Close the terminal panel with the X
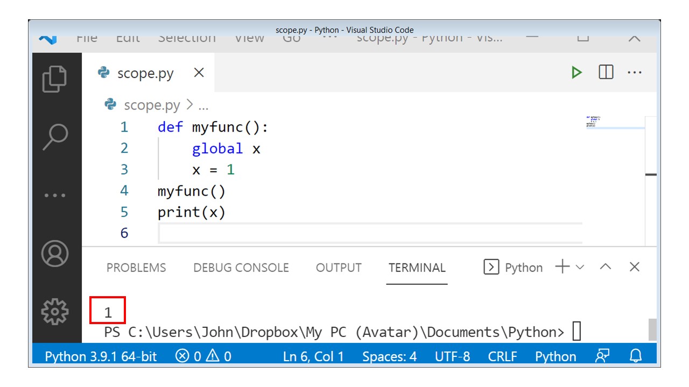This screenshot has width=689, height=387. click(635, 267)
